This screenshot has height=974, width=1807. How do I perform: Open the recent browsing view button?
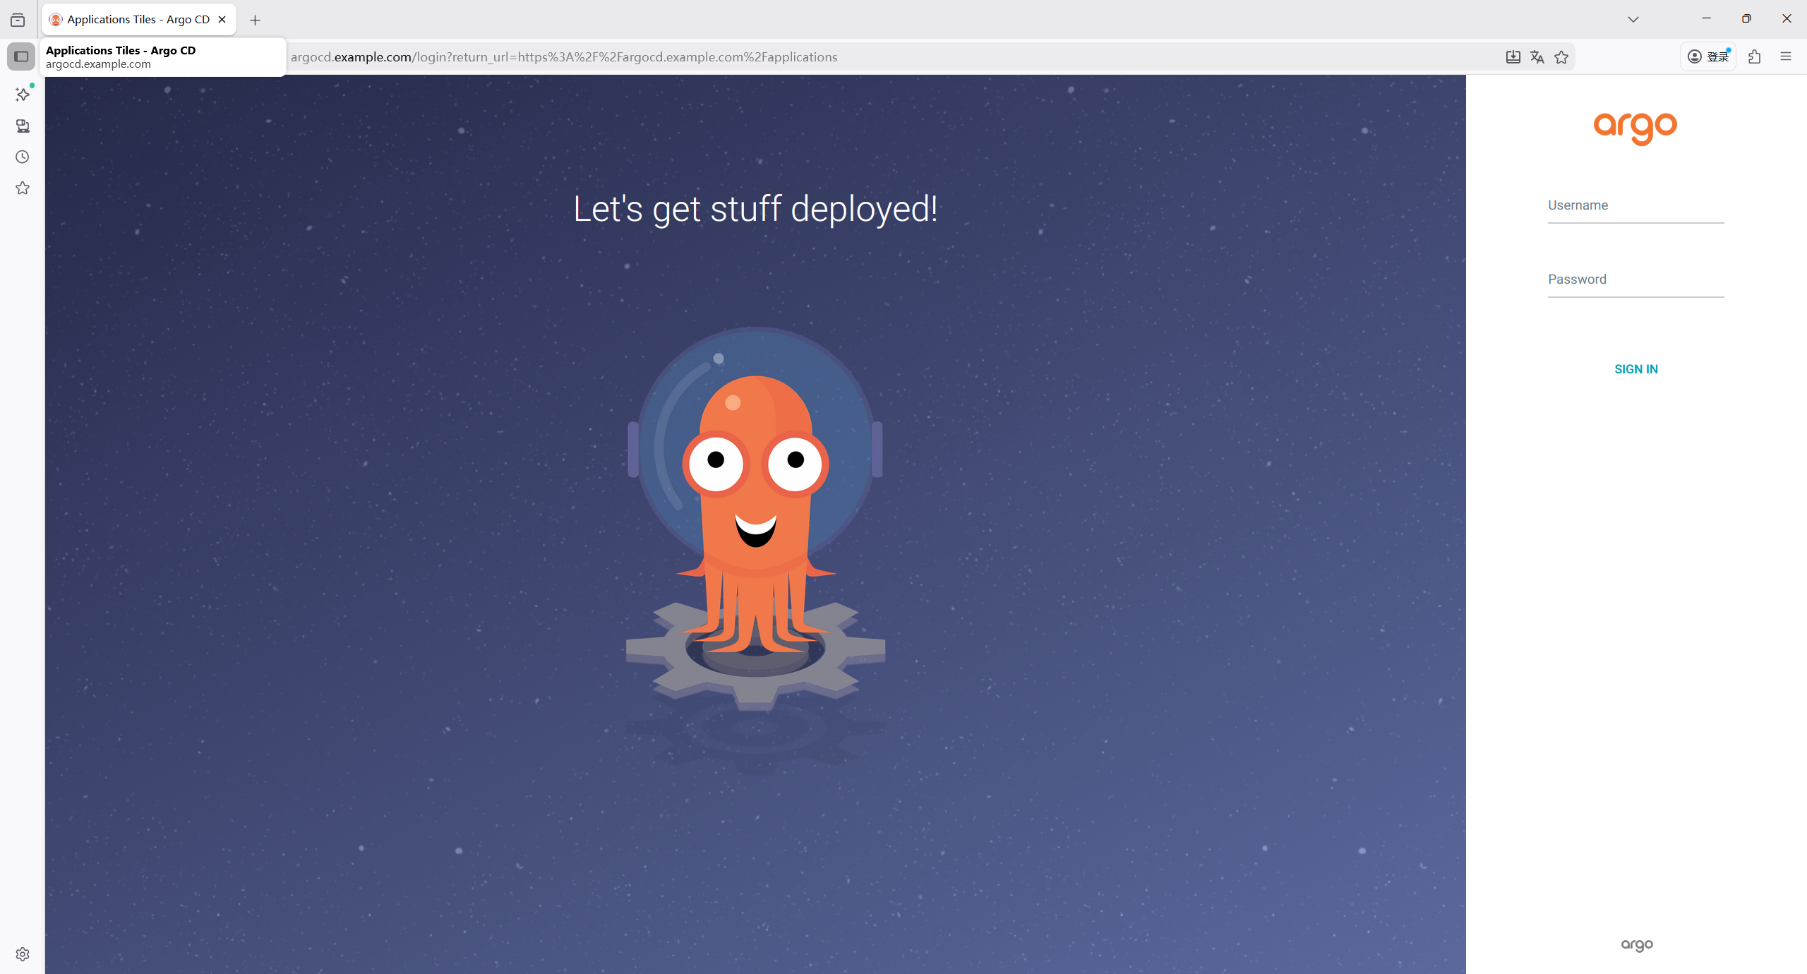point(18,20)
